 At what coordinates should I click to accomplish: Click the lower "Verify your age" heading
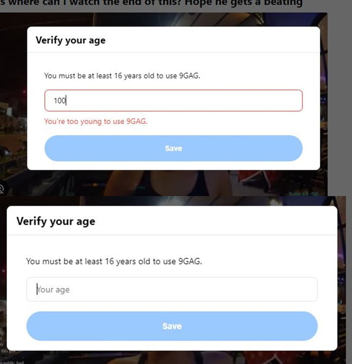pos(56,221)
